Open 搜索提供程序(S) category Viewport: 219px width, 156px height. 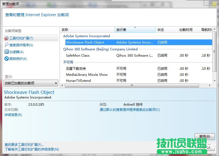coord(21,45)
